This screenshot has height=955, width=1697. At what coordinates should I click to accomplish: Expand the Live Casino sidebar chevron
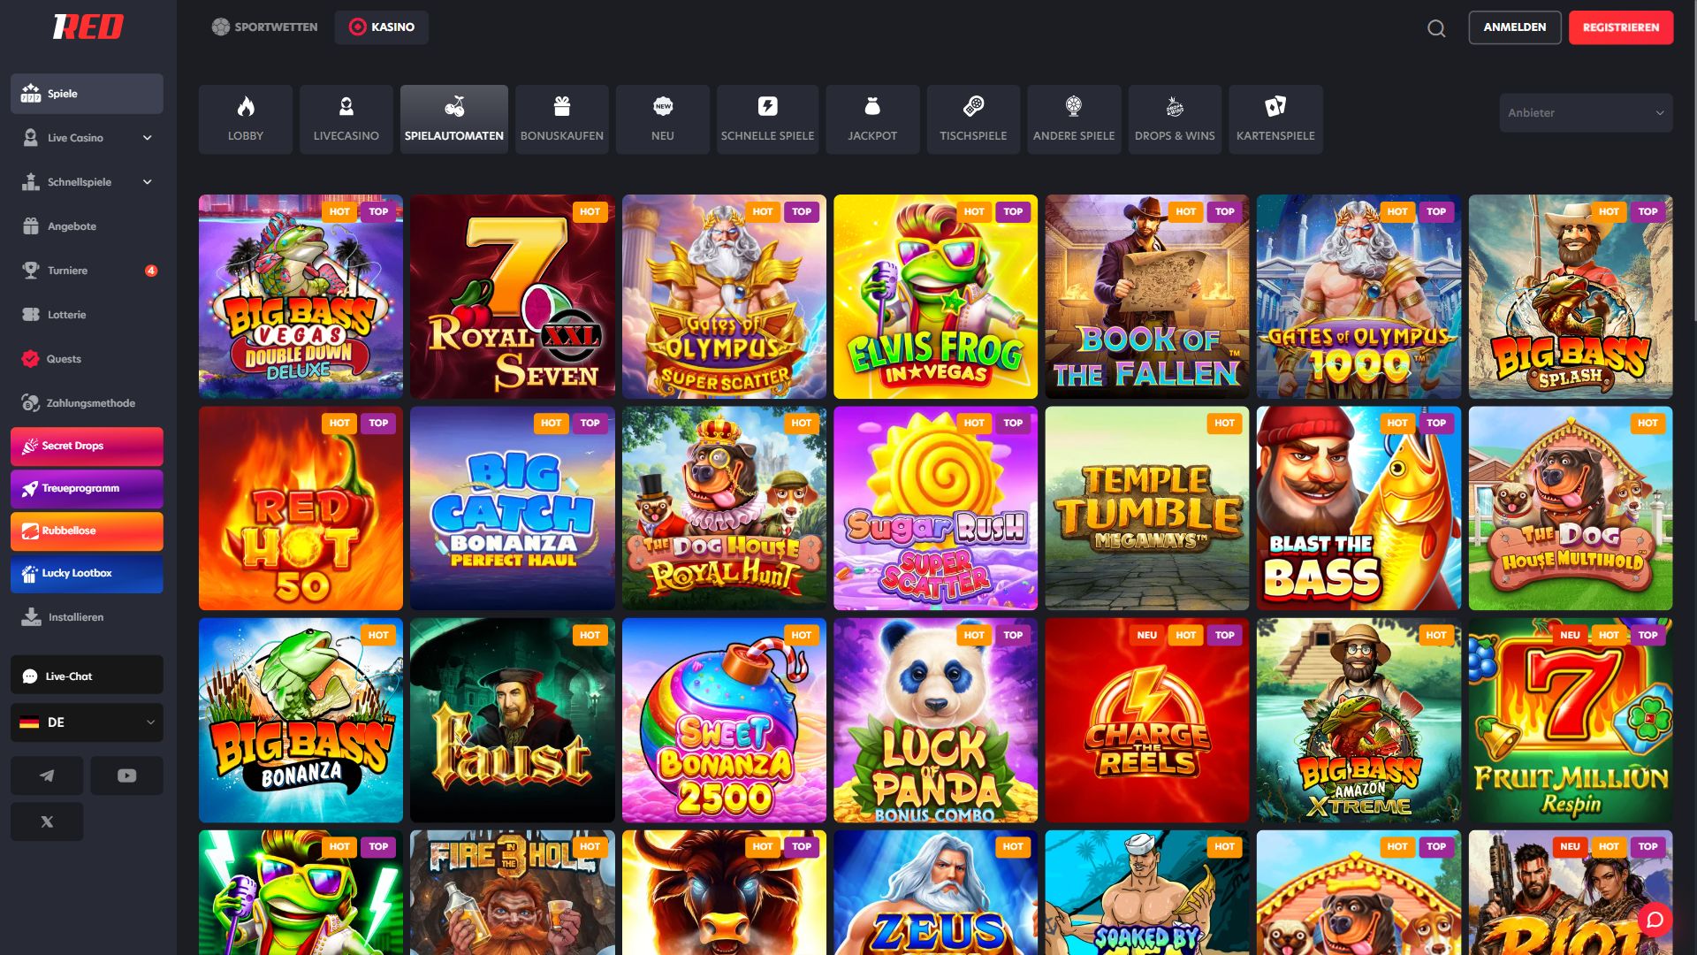coord(148,138)
